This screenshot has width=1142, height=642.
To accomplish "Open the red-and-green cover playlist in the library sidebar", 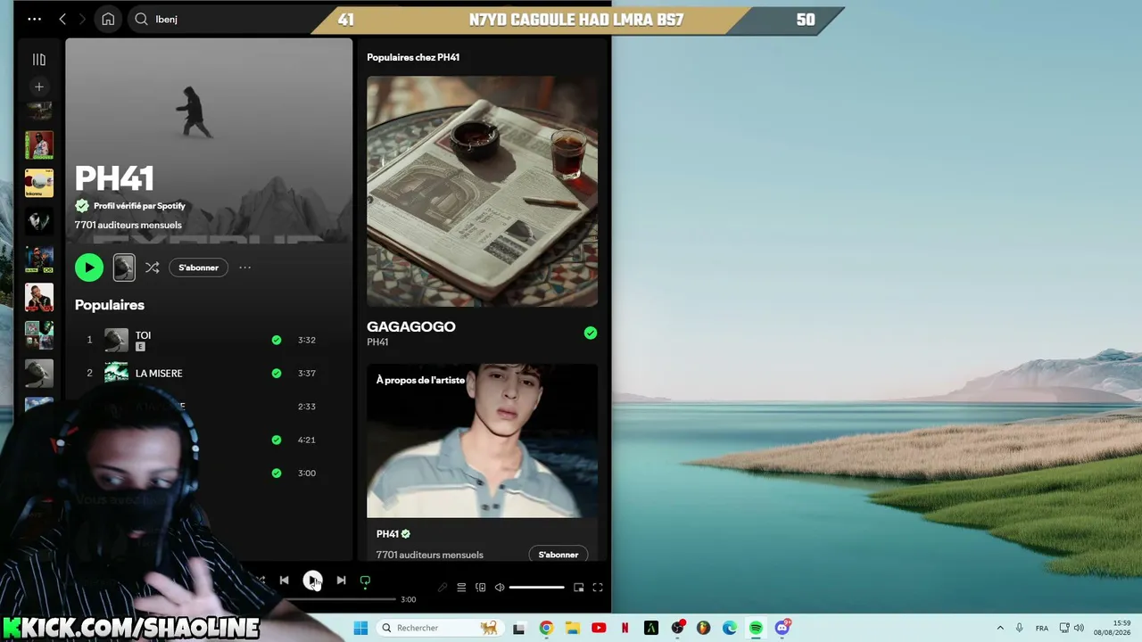I will (39, 145).
